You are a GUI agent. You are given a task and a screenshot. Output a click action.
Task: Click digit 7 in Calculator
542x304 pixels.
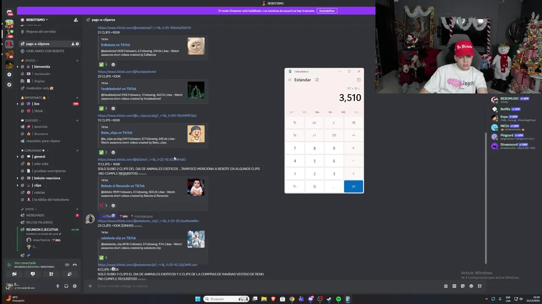[295, 148]
